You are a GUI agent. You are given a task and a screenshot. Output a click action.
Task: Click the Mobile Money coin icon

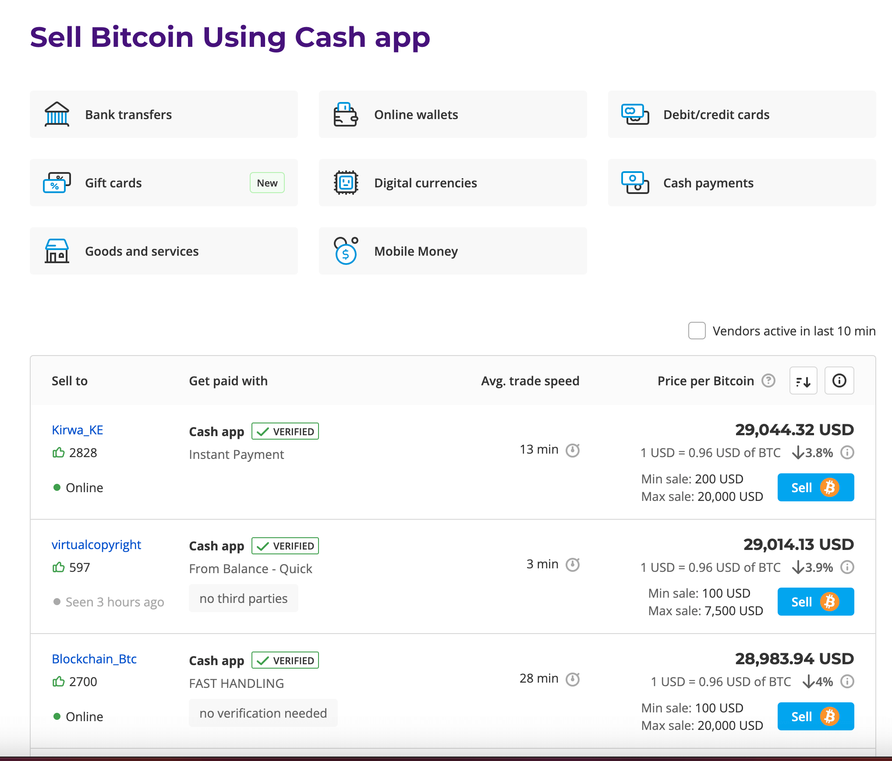point(346,251)
